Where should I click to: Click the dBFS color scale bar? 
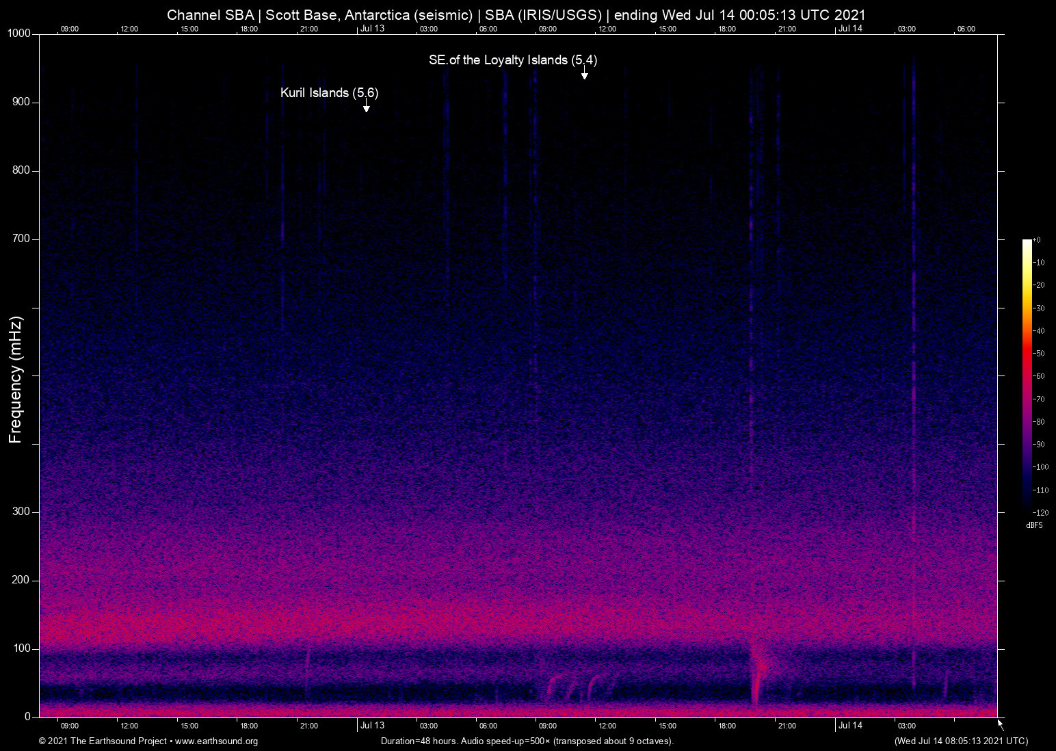point(1027,375)
